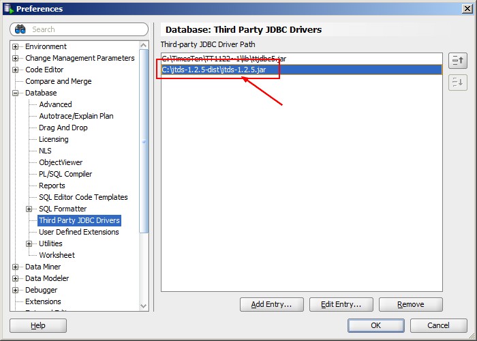The image size is (477, 341).
Task: Expand the Data Modeler node
Action: (x=16, y=278)
